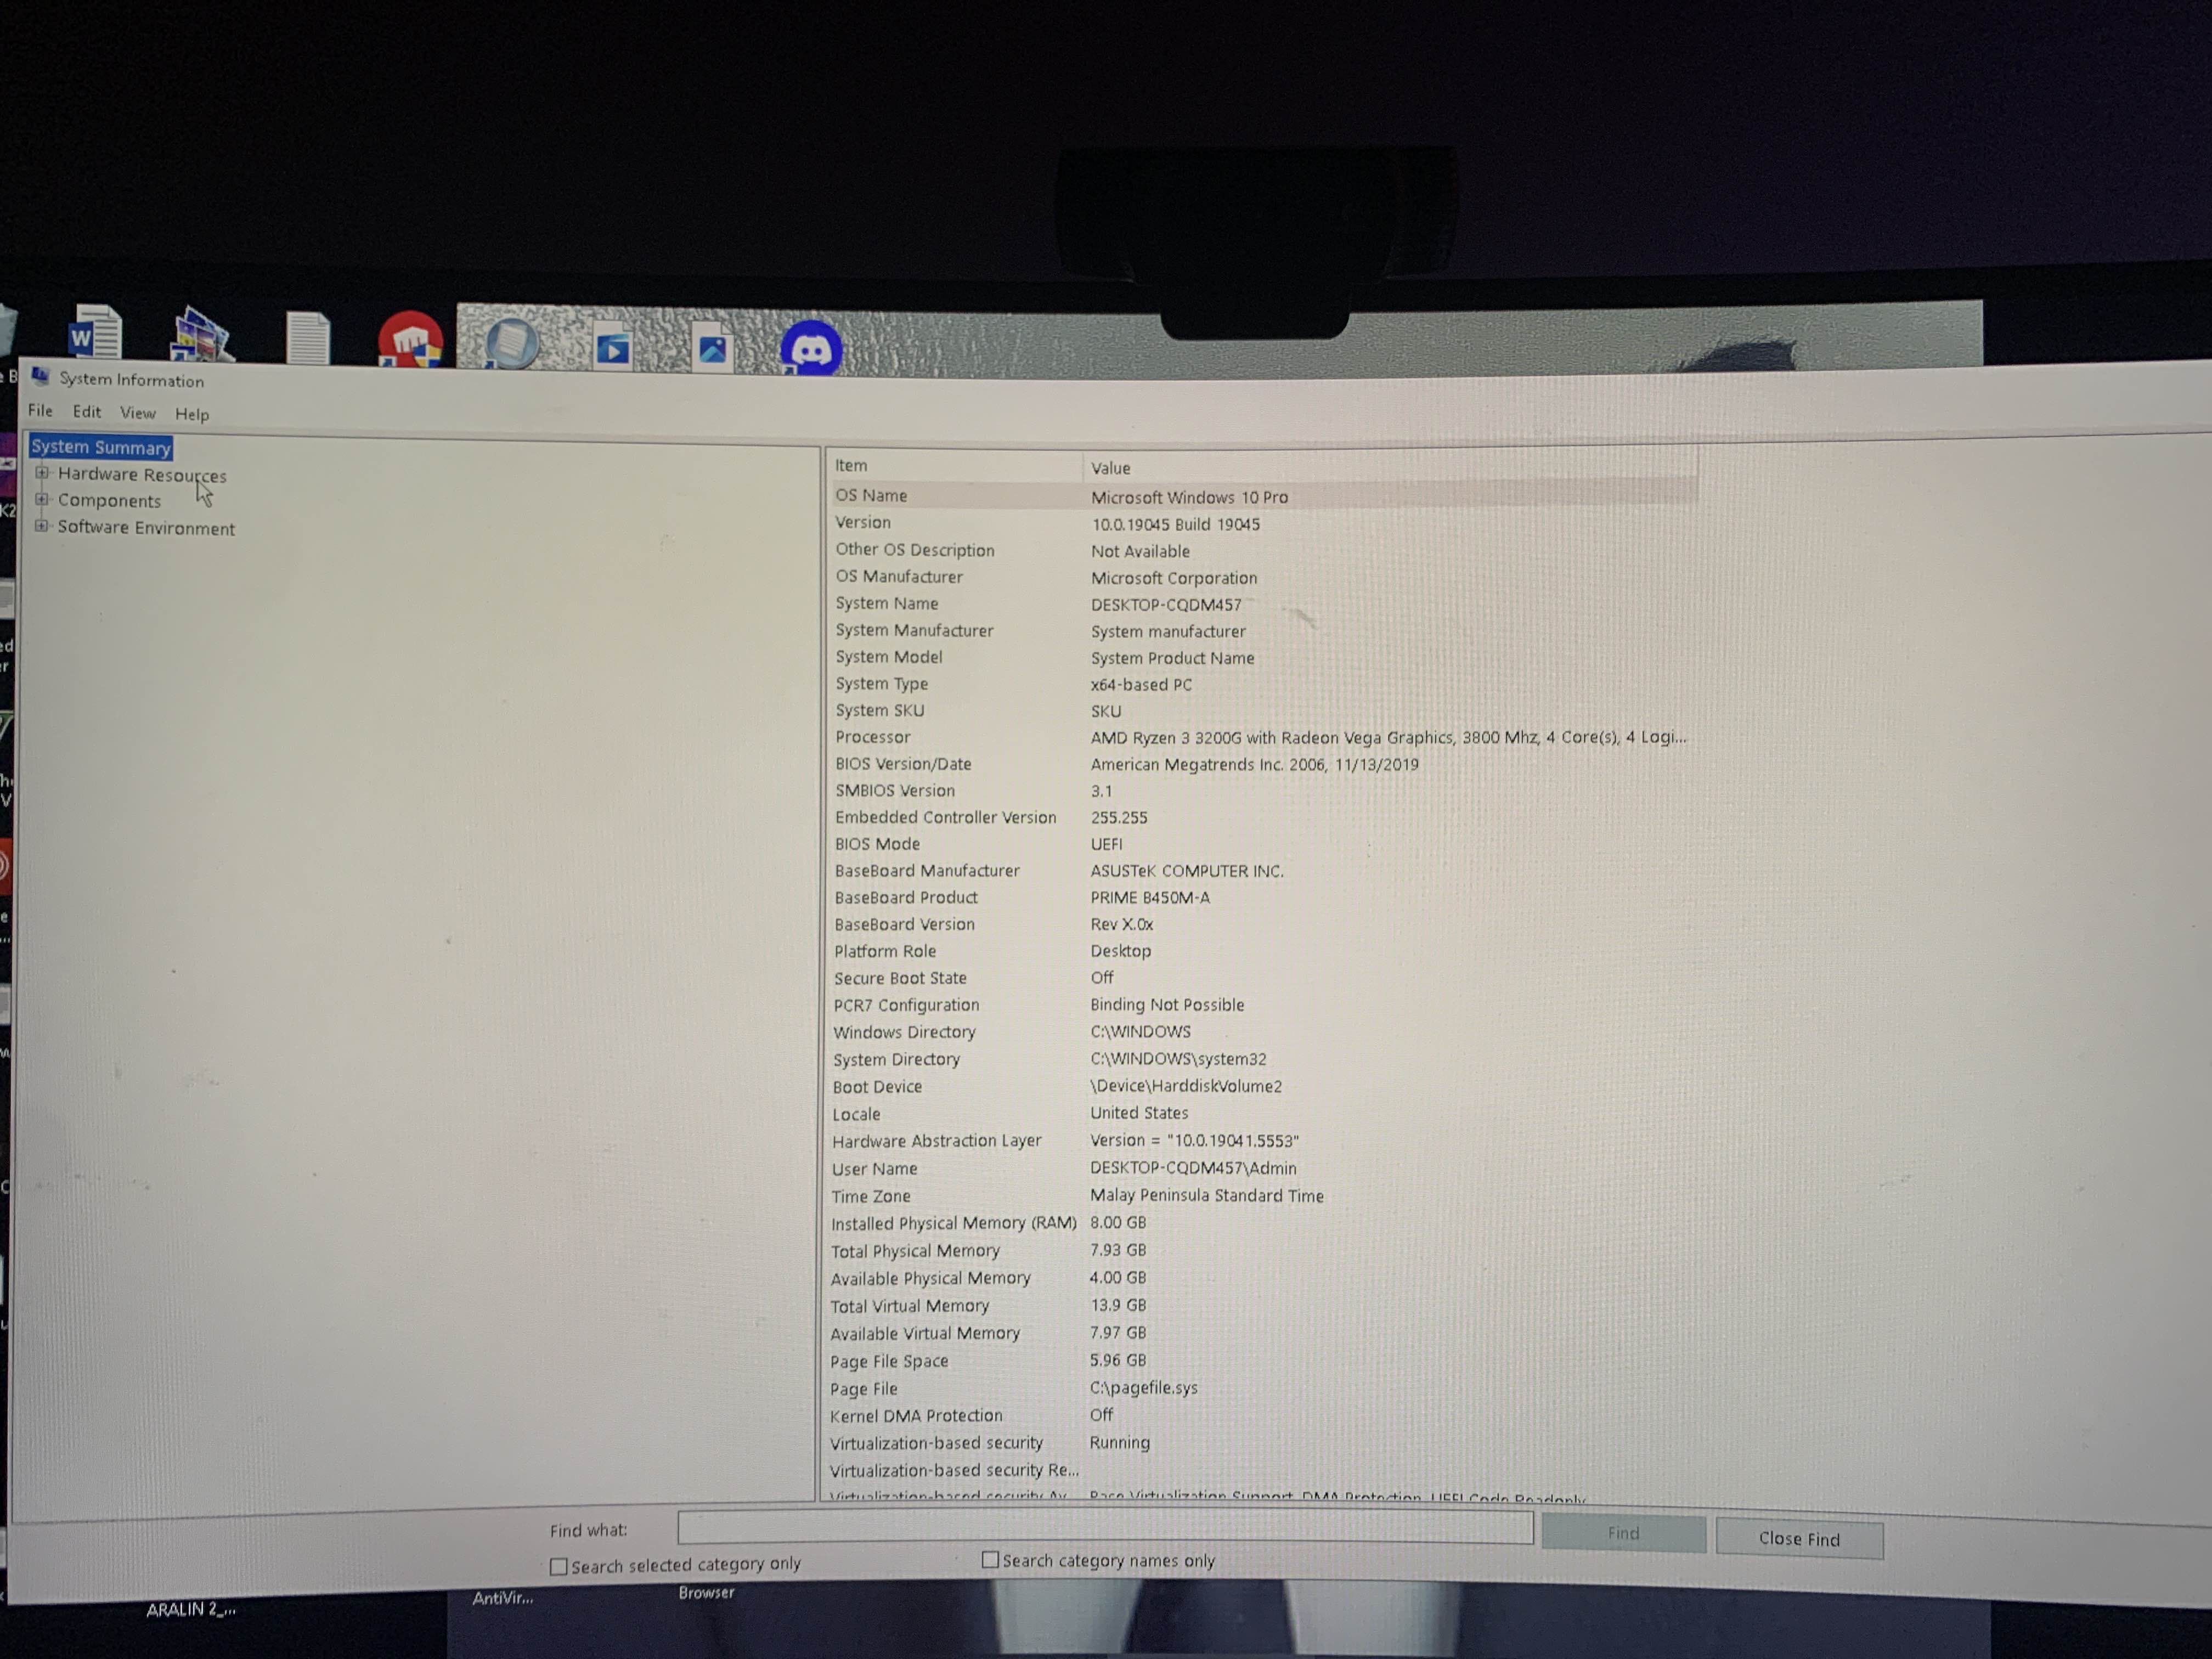Click the System Information title bar icon
This screenshot has height=1659, width=2212.
pos(40,376)
